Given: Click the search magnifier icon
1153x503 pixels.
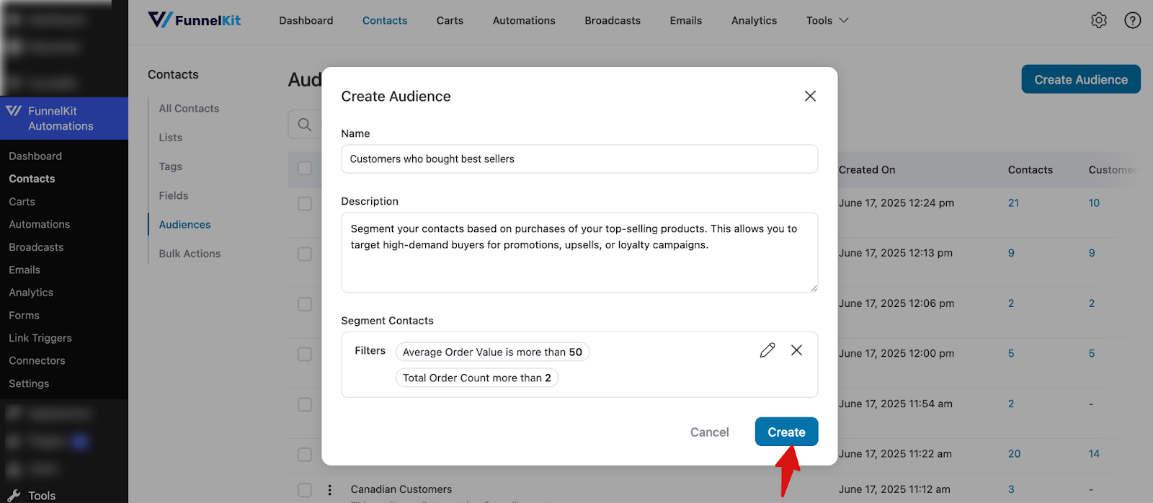Looking at the screenshot, I should 305,125.
